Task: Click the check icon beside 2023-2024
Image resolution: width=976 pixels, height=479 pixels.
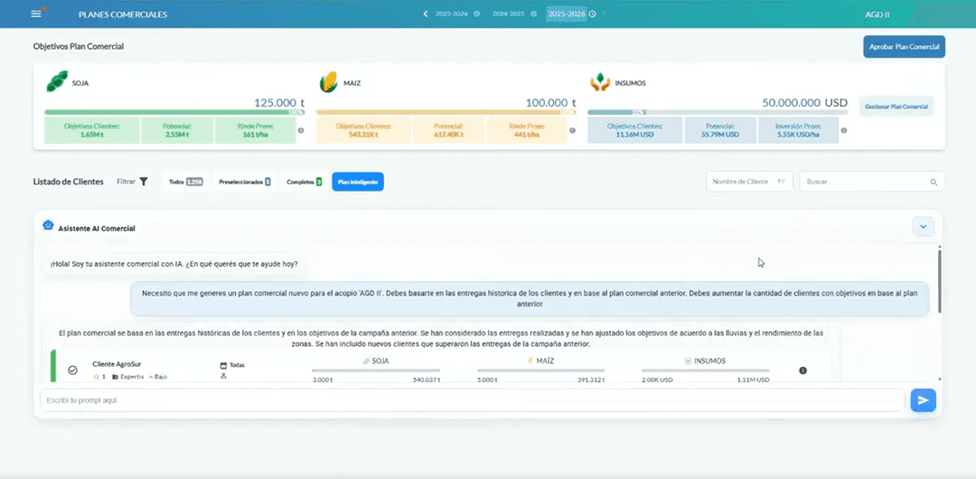Action: click(x=476, y=14)
